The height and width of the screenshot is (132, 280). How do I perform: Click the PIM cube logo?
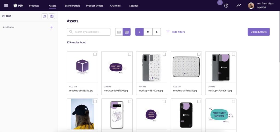point(15,5)
